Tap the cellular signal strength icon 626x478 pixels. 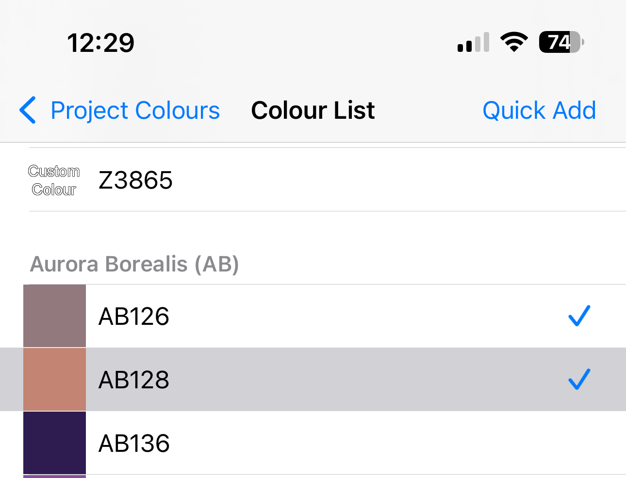[x=473, y=43]
